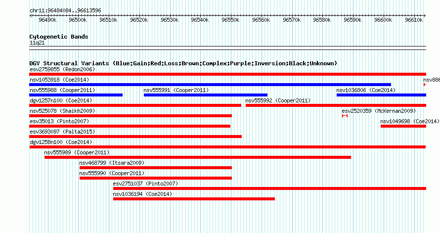Click the 96610k ruler tick label
The image size is (440, 233).
414,20
